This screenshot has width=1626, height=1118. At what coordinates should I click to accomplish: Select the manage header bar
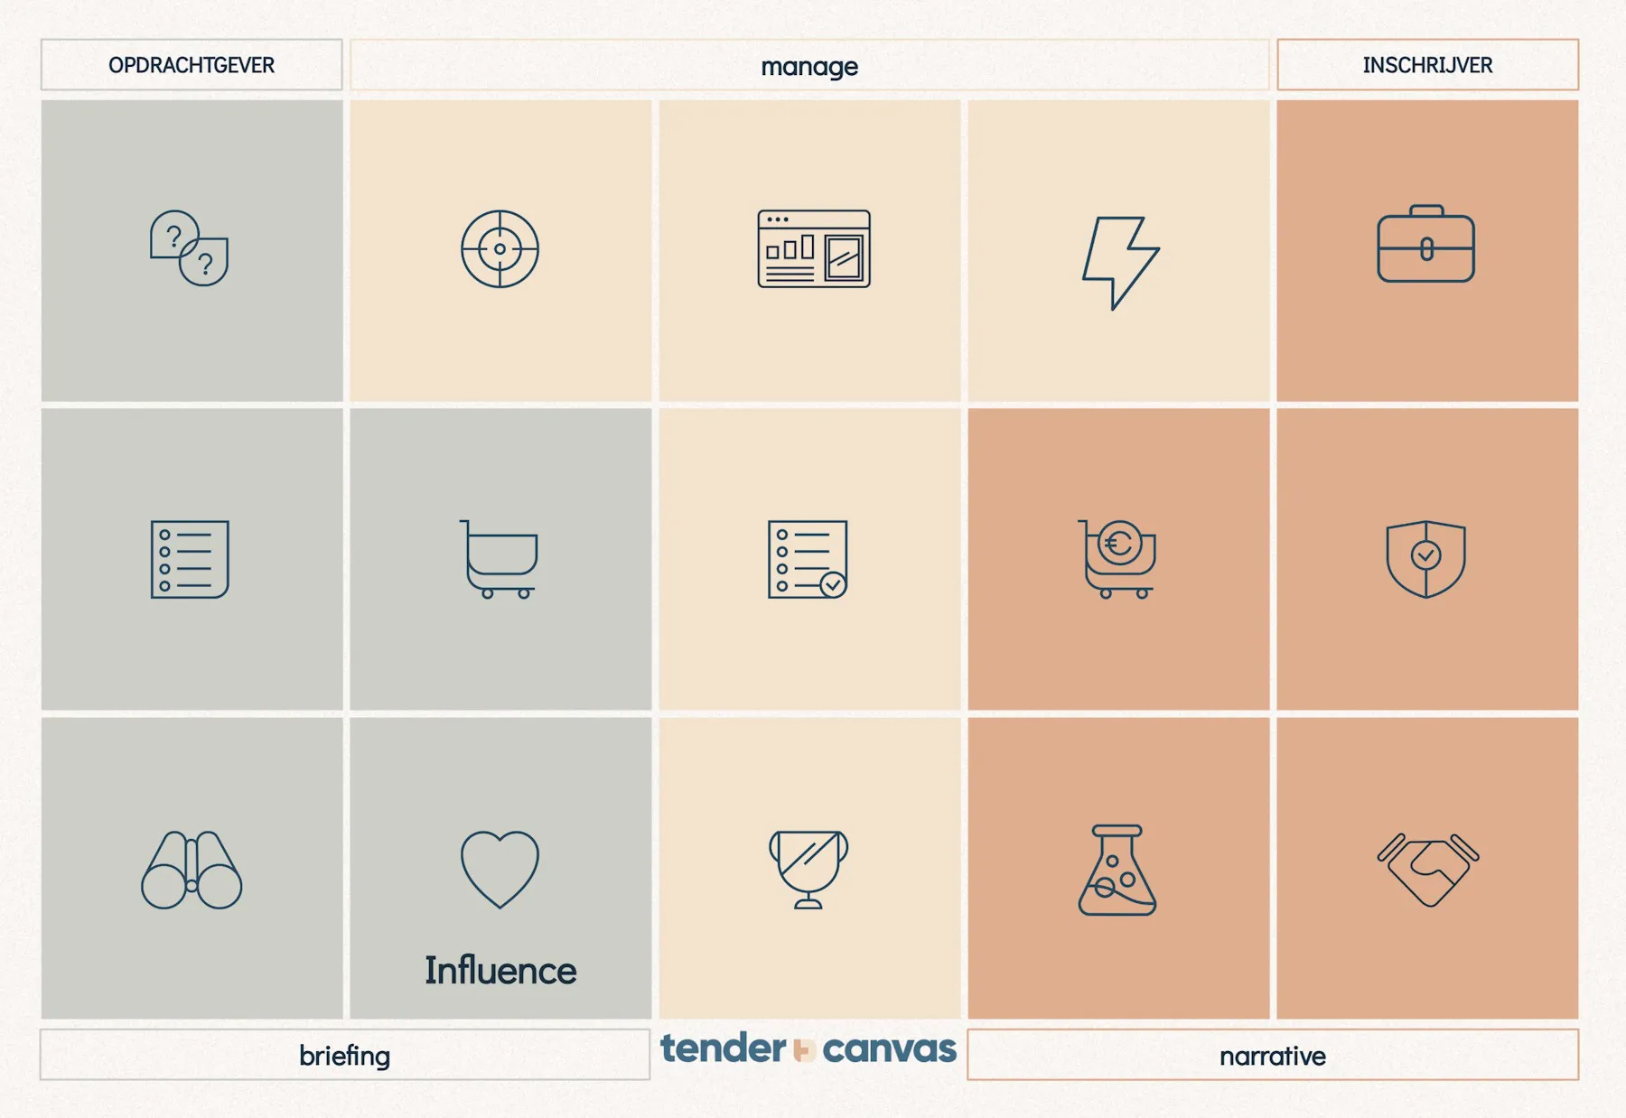[x=809, y=65]
